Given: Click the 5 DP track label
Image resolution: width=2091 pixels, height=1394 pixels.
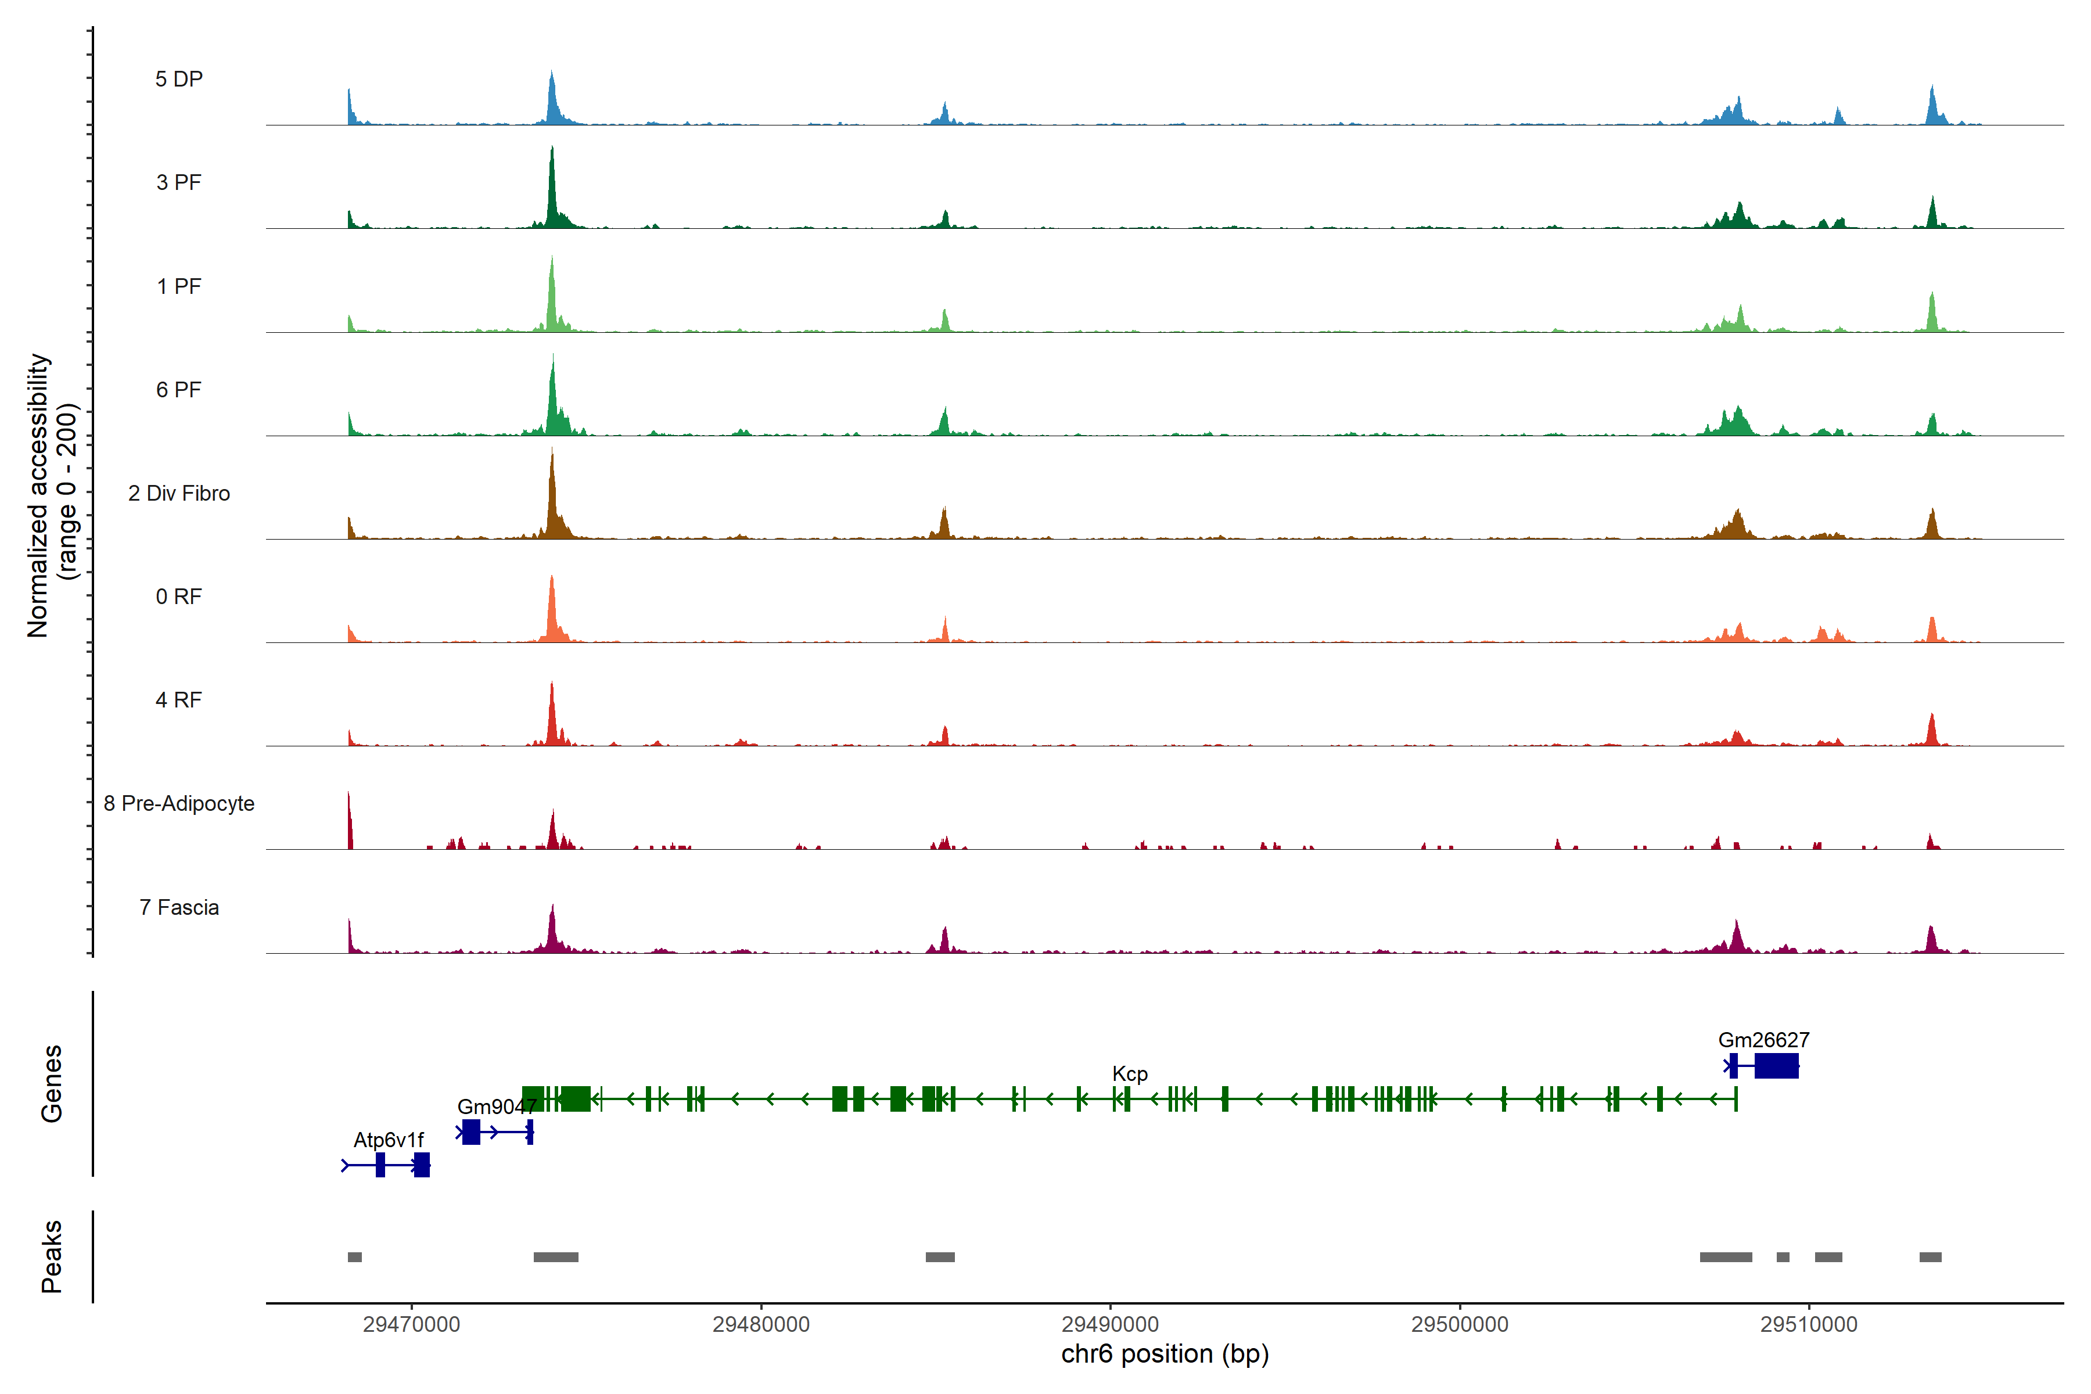Looking at the screenshot, I should pos(179,79).
